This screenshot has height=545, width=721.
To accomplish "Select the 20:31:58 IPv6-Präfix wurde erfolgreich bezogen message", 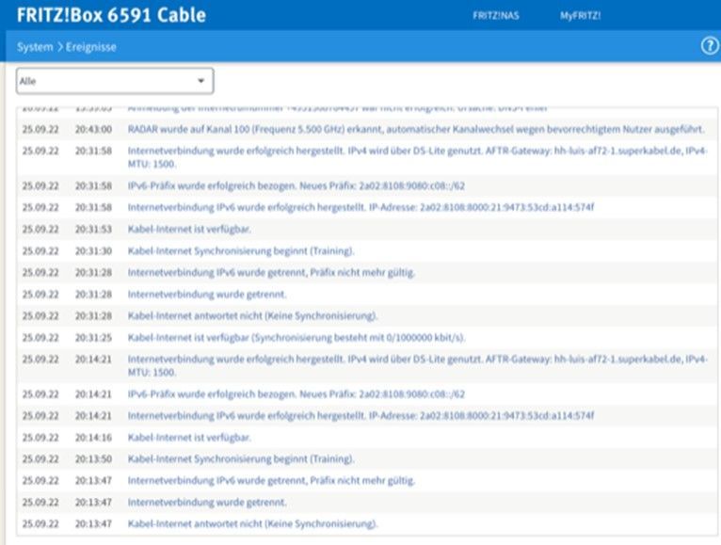I will tap(296, 185).
